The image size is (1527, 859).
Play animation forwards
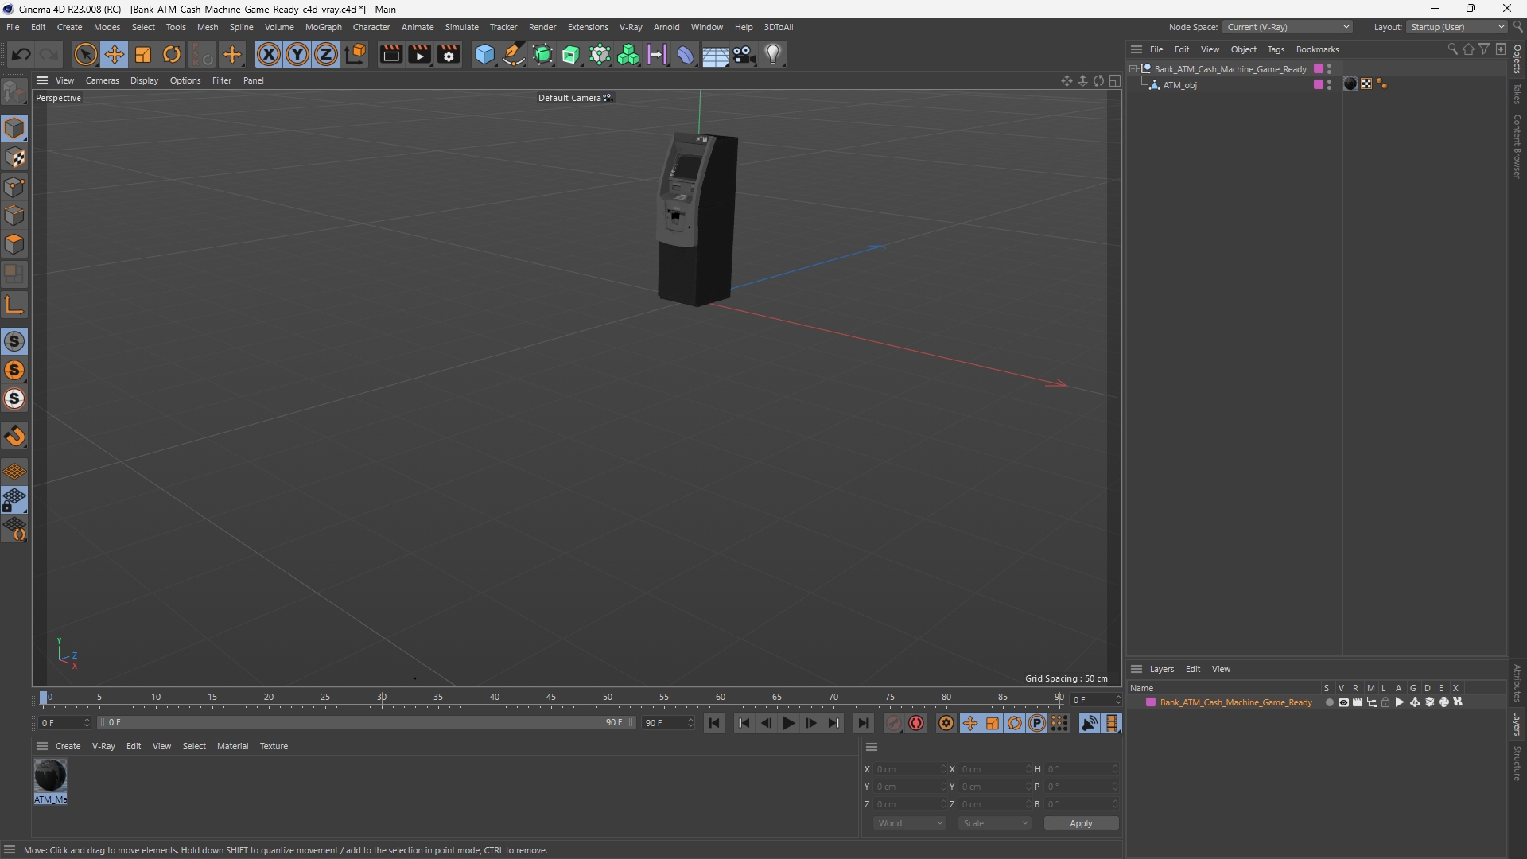[788, 723]
